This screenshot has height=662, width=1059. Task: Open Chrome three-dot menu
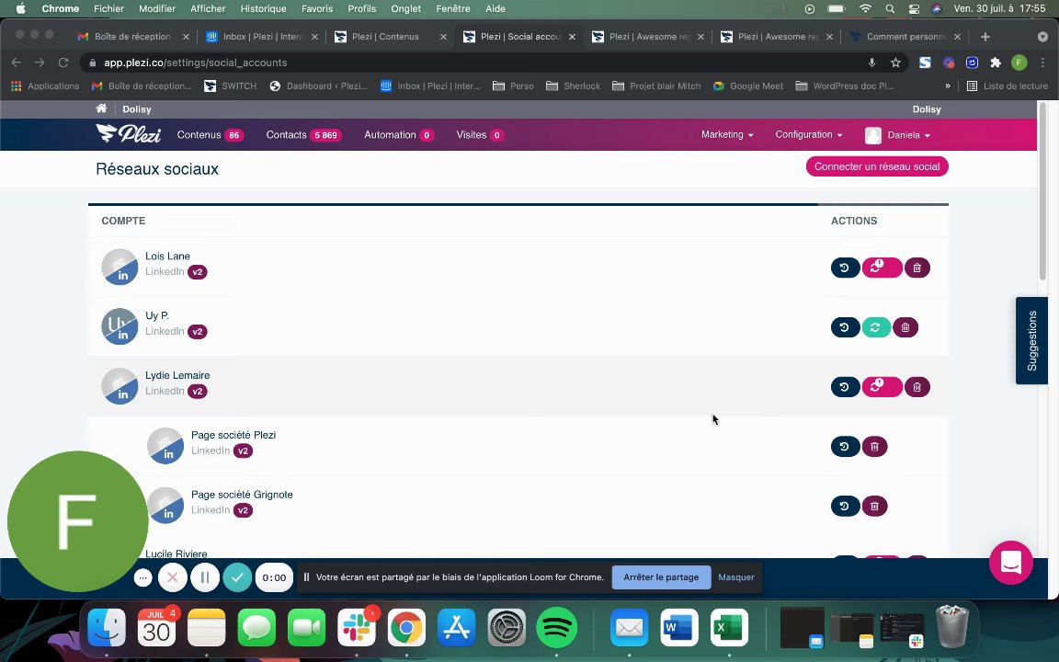[1042, 63]
